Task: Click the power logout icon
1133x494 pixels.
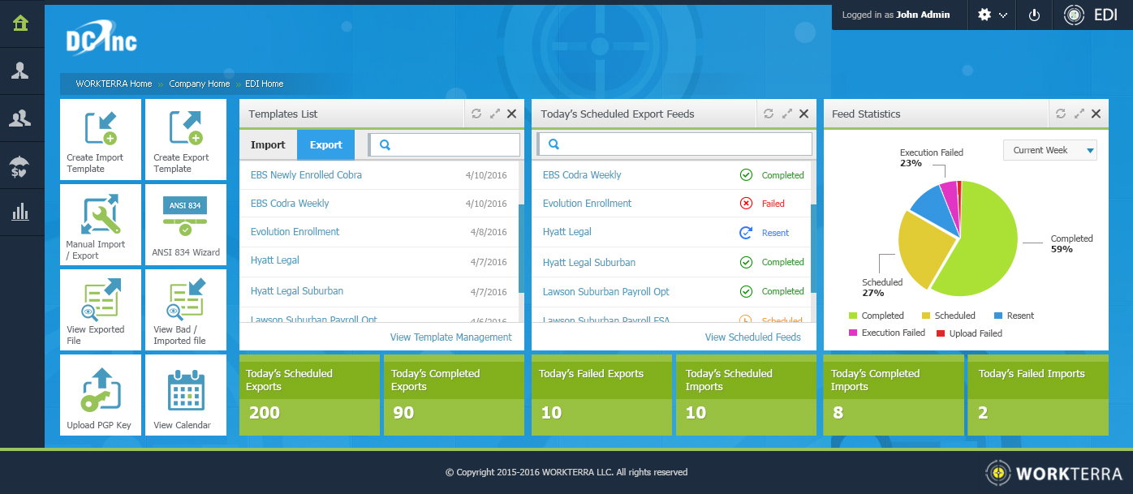Action: (x=1034, y=15)
